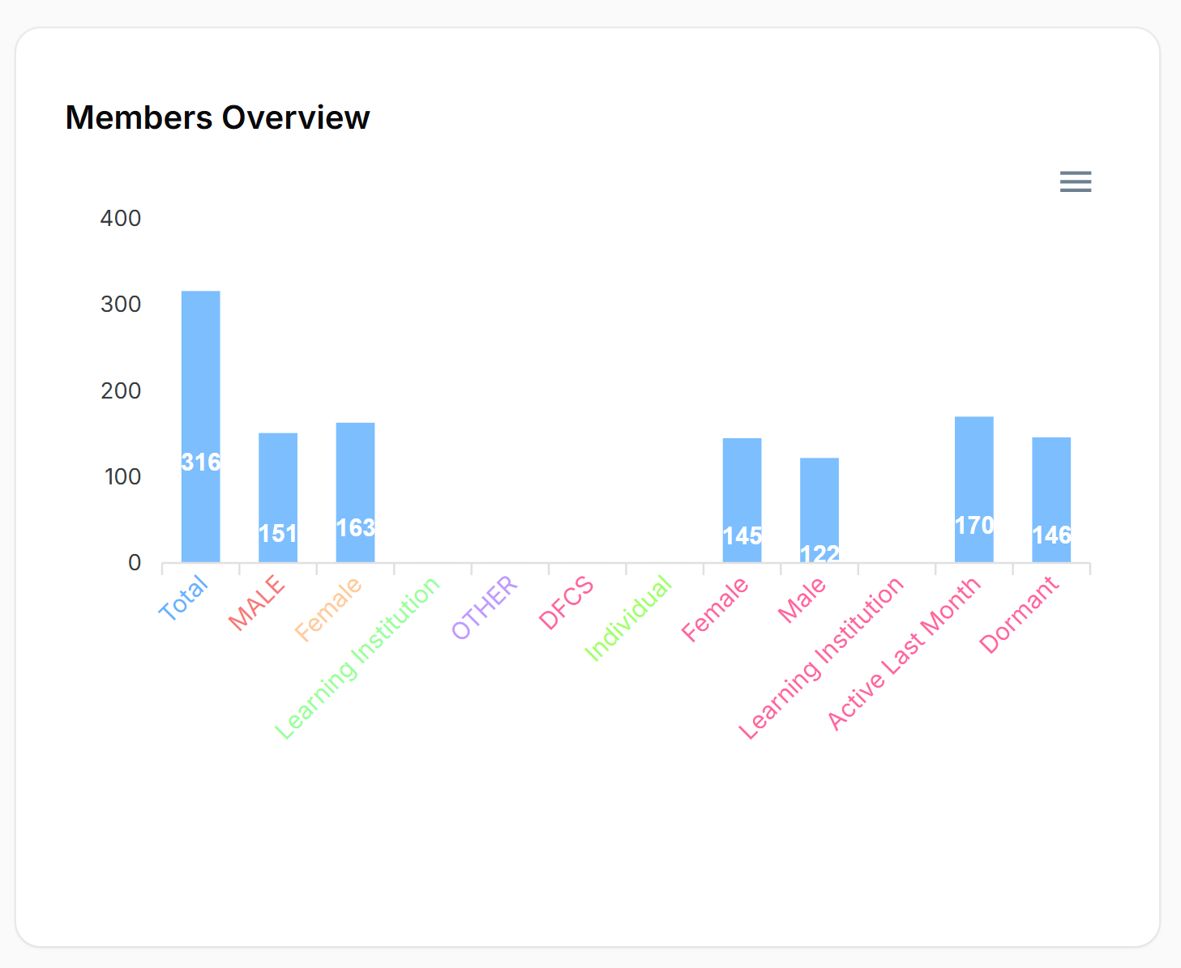
Task: Click the bar showing 122
Action: coord(819,510)
